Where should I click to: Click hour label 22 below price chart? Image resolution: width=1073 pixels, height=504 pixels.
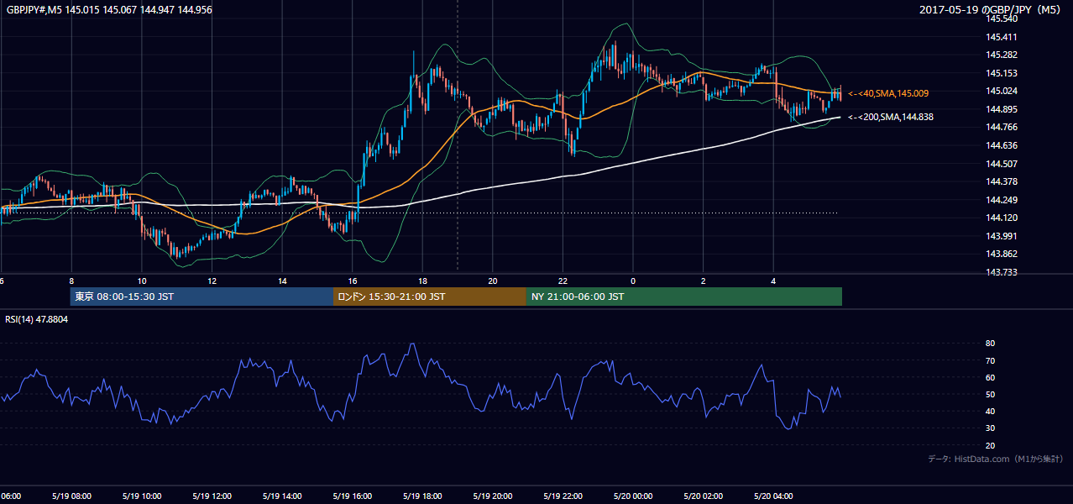[x=563, y=281]
